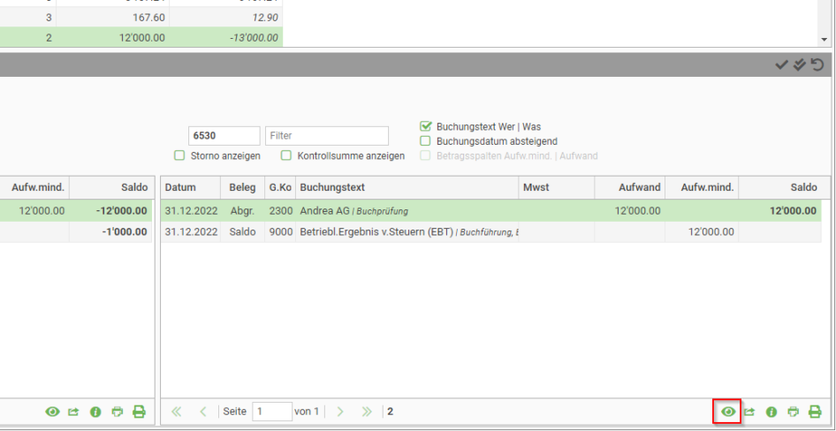The width and height of the screenshot is (836, 431).
Task: Click left panel Saldo value -12'000.00
Action: pos(121,211)
